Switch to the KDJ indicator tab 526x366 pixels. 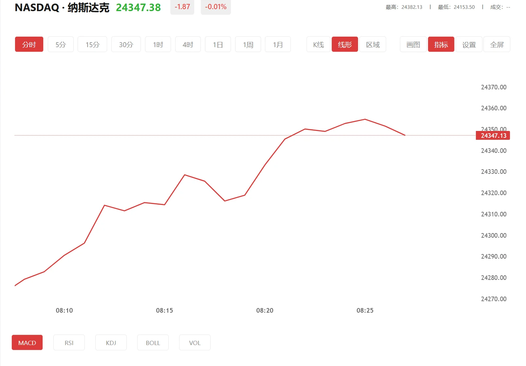(x=111, y=342)
